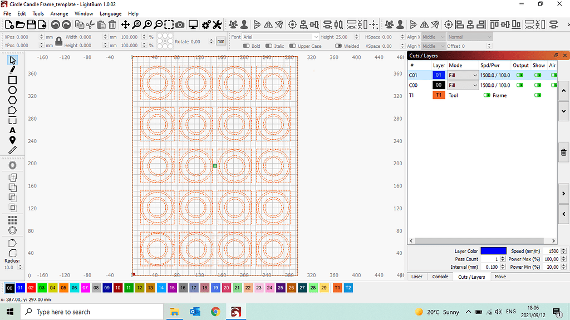This screenshot has height=320, width=570.
Task: Open Device Settings wrench icon
Action: click(x=217, y=24)
